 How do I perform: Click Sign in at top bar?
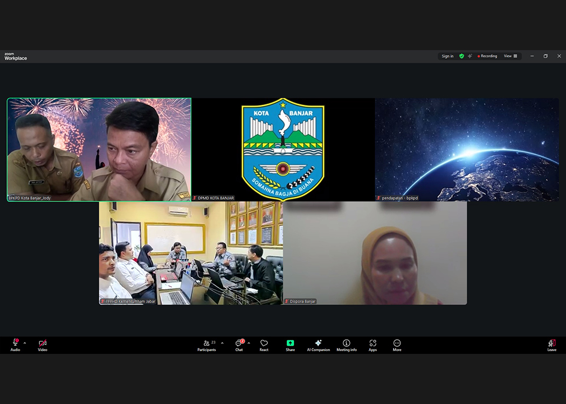pos(447,56)
